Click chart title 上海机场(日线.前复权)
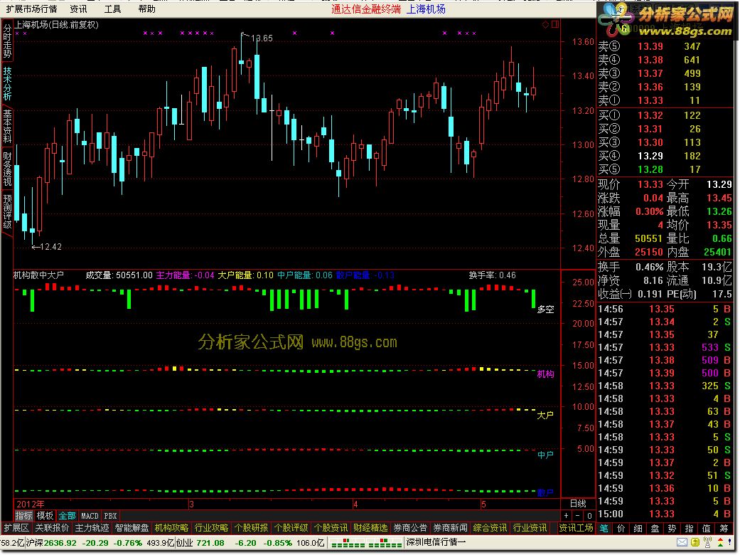The width and height of the screenshot is (740, 555). (57, 25)
